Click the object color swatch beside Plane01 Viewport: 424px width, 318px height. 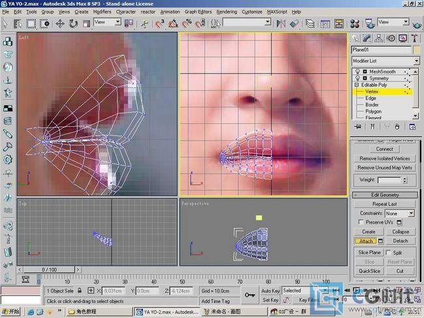[416, 50]
